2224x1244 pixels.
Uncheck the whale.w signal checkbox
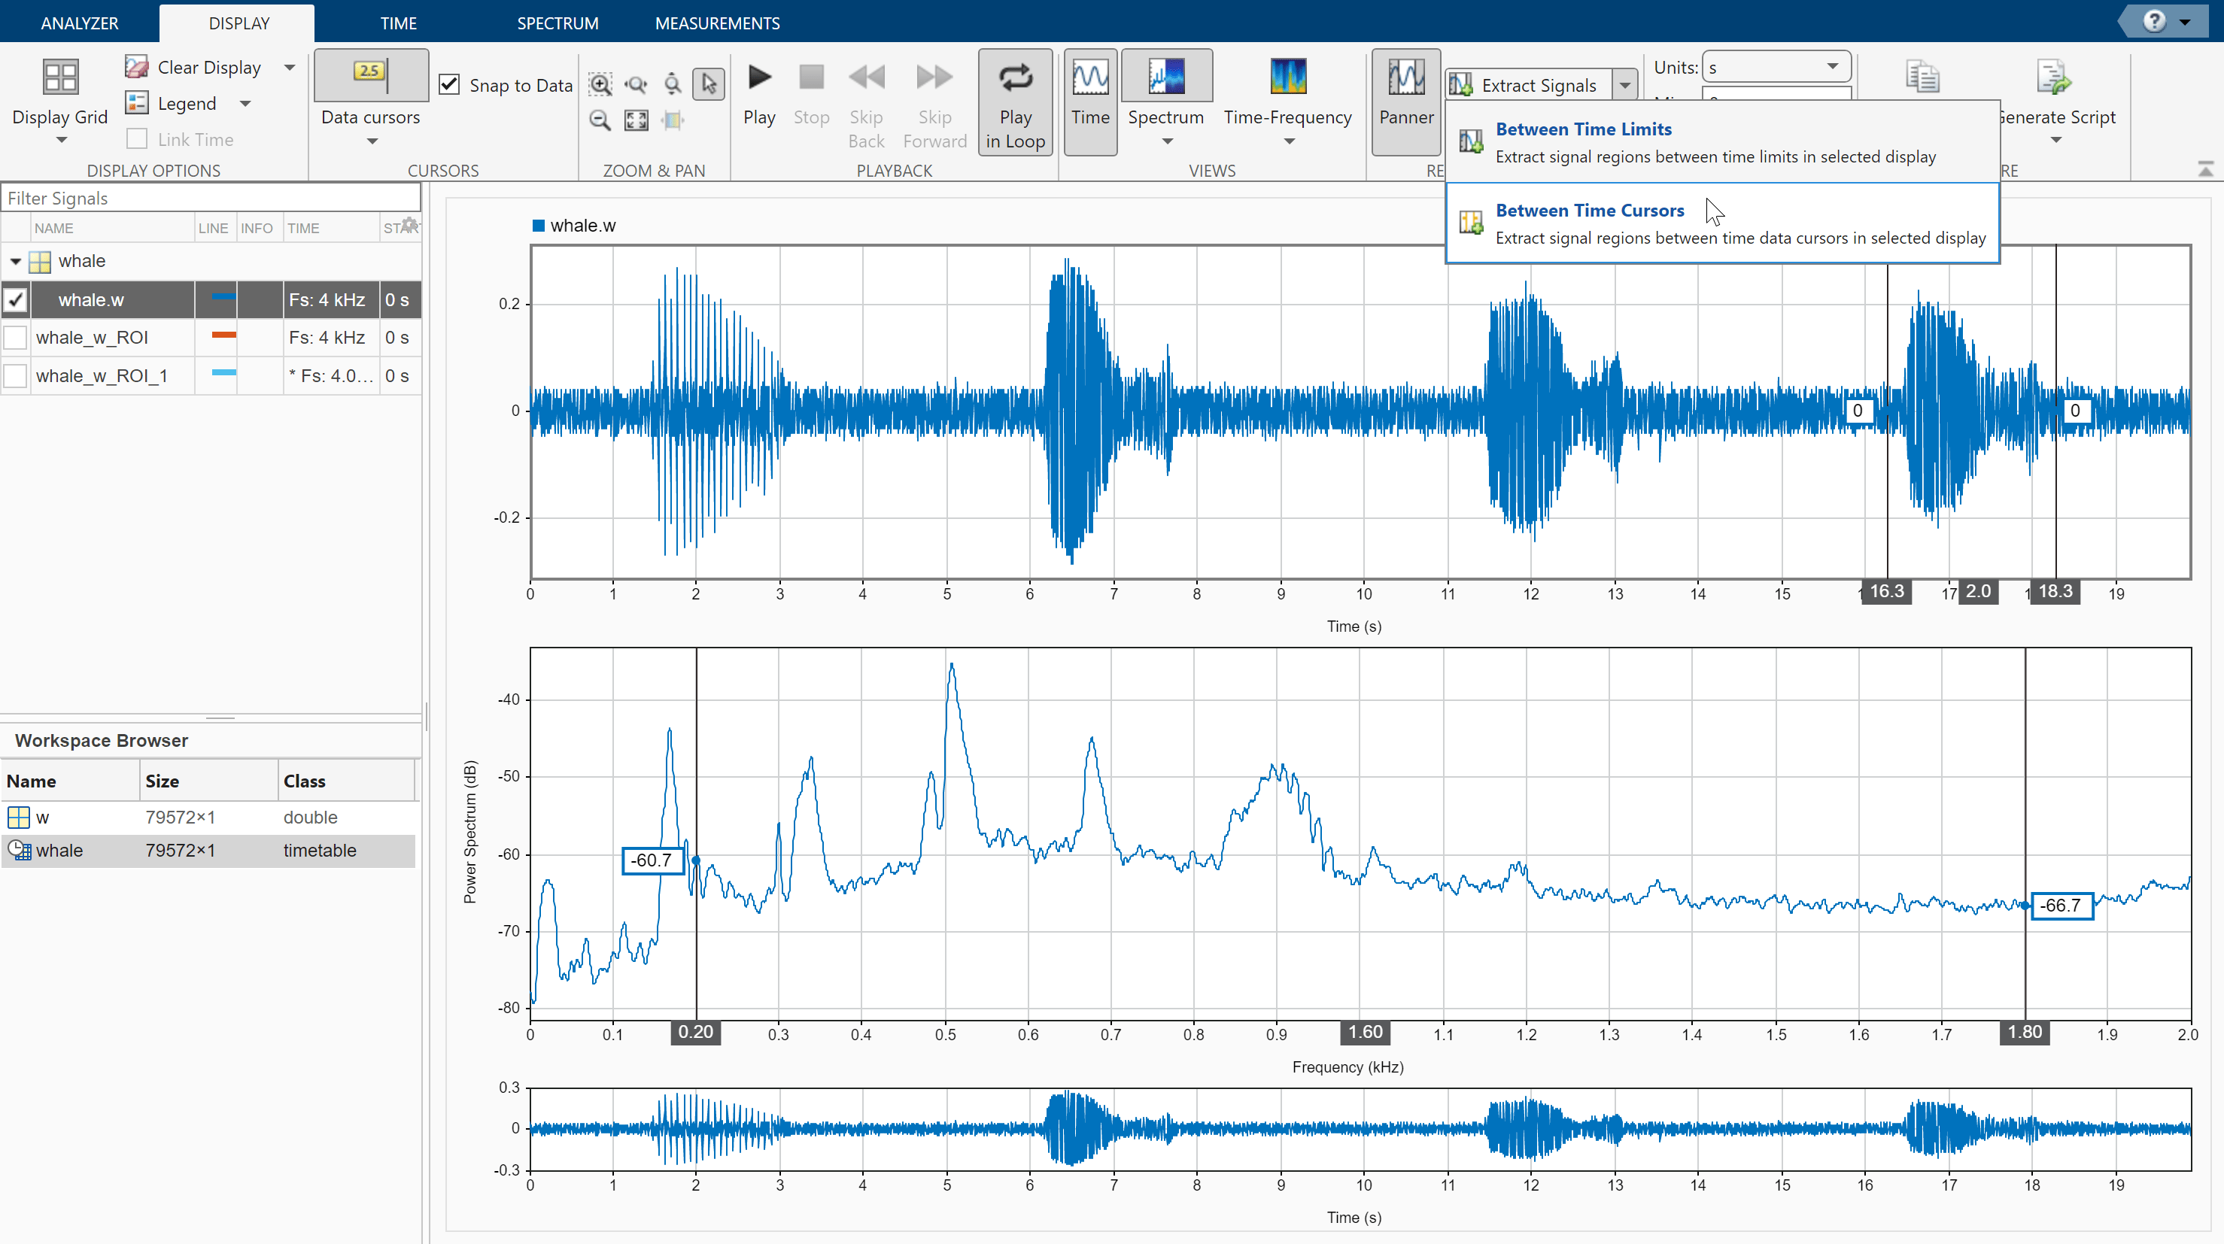click(16, 299)
